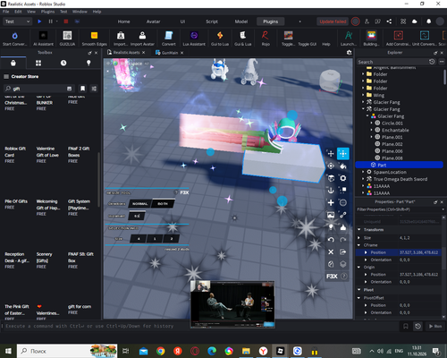447x358 pixels.
Task: Launch the GUI2LUA plugin
Action: 67,38
